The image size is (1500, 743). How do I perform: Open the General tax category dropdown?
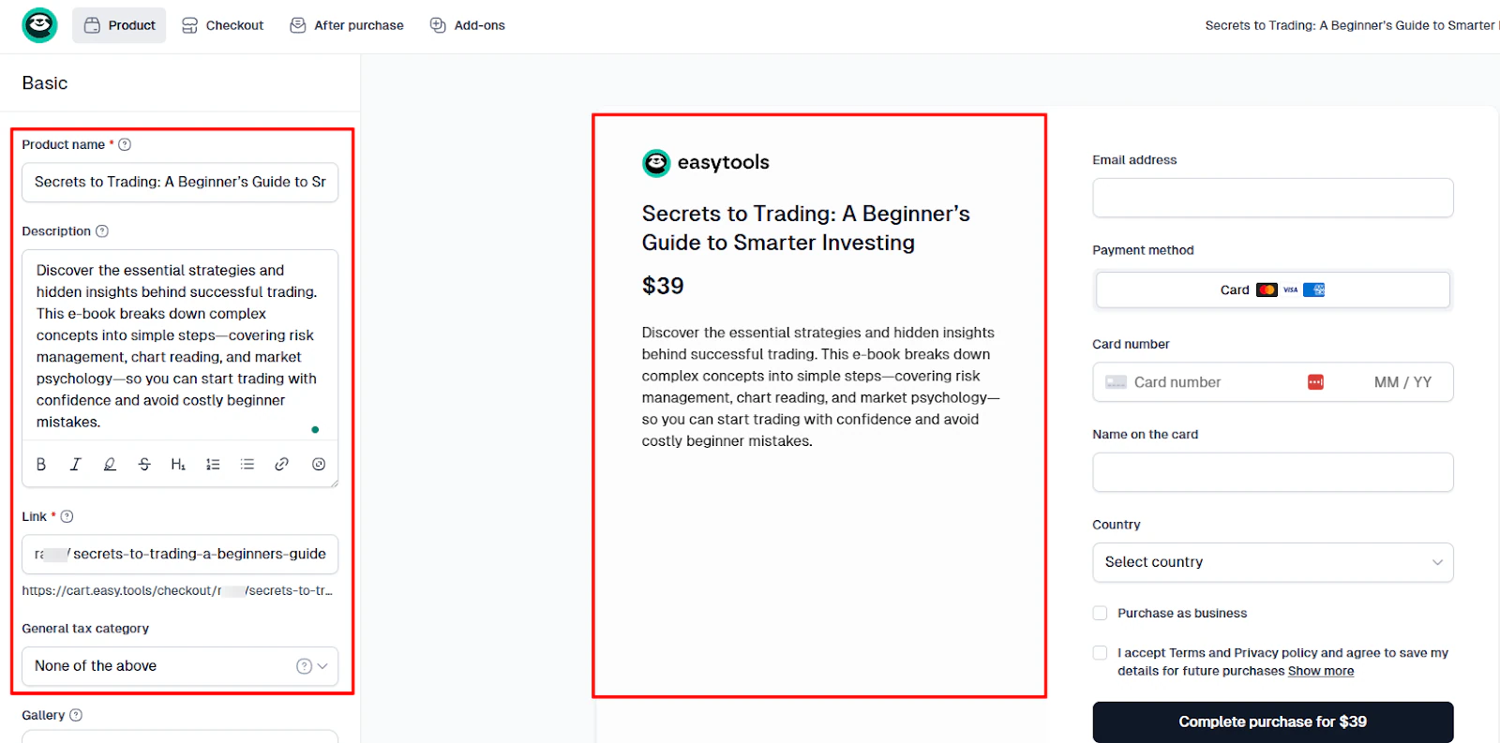coord(180,666)
